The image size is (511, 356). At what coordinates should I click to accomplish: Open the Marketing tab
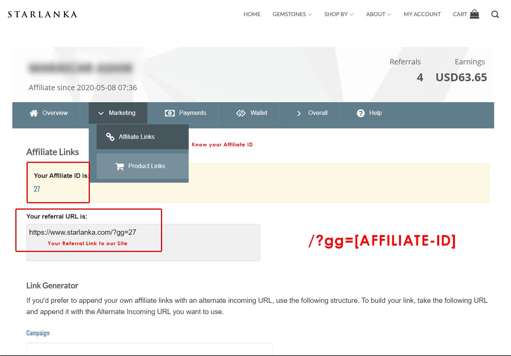(x=118, y=113)
